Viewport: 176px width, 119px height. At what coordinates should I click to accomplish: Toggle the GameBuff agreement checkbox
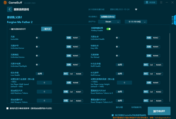tap(113, 115)
